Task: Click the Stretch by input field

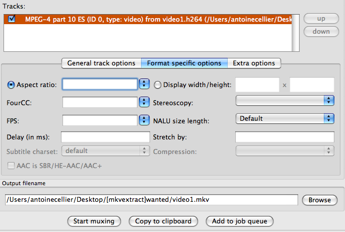Action: [285, 137]
